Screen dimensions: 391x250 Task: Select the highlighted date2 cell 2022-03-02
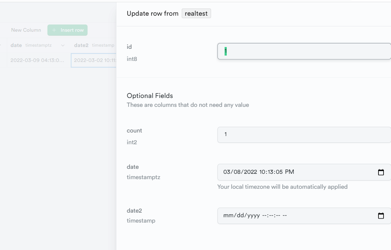(94, 60)
